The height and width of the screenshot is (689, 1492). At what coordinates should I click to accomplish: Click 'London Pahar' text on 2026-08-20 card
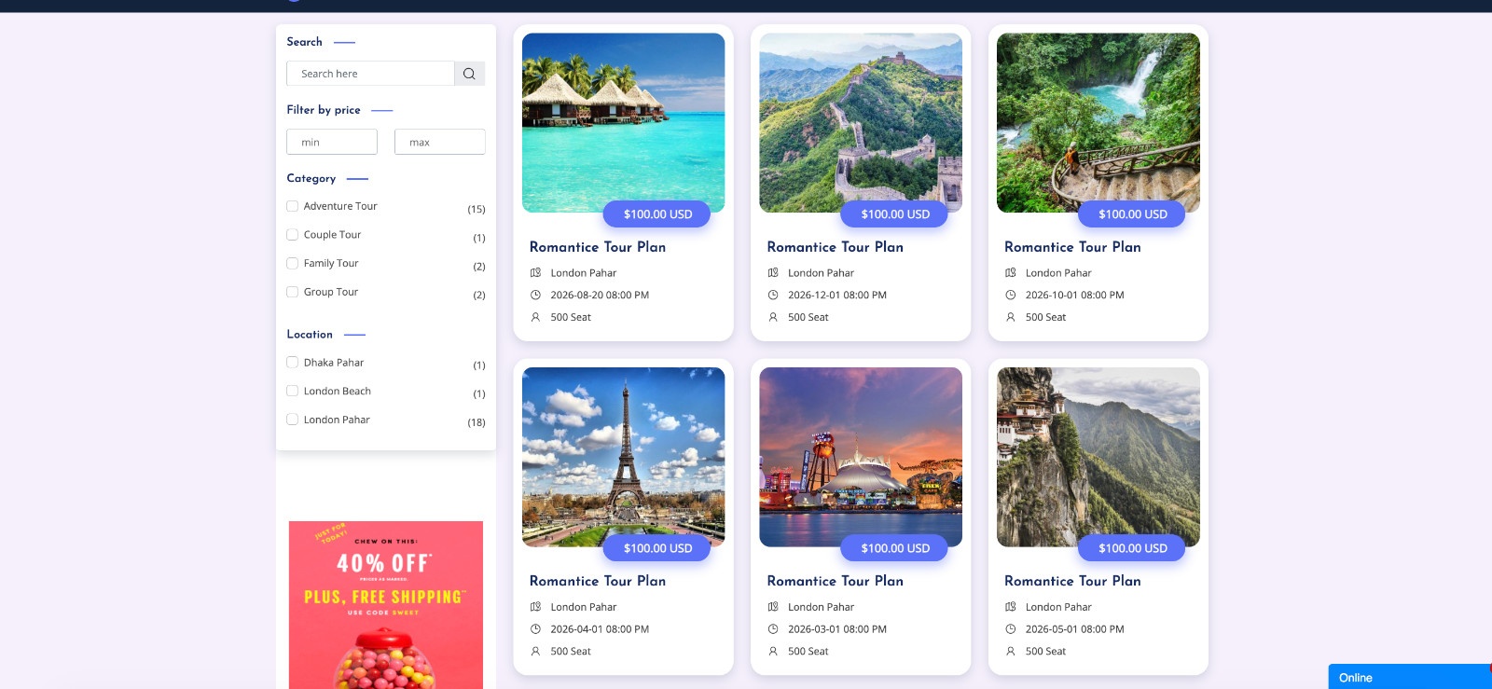(x=584, y=273)
